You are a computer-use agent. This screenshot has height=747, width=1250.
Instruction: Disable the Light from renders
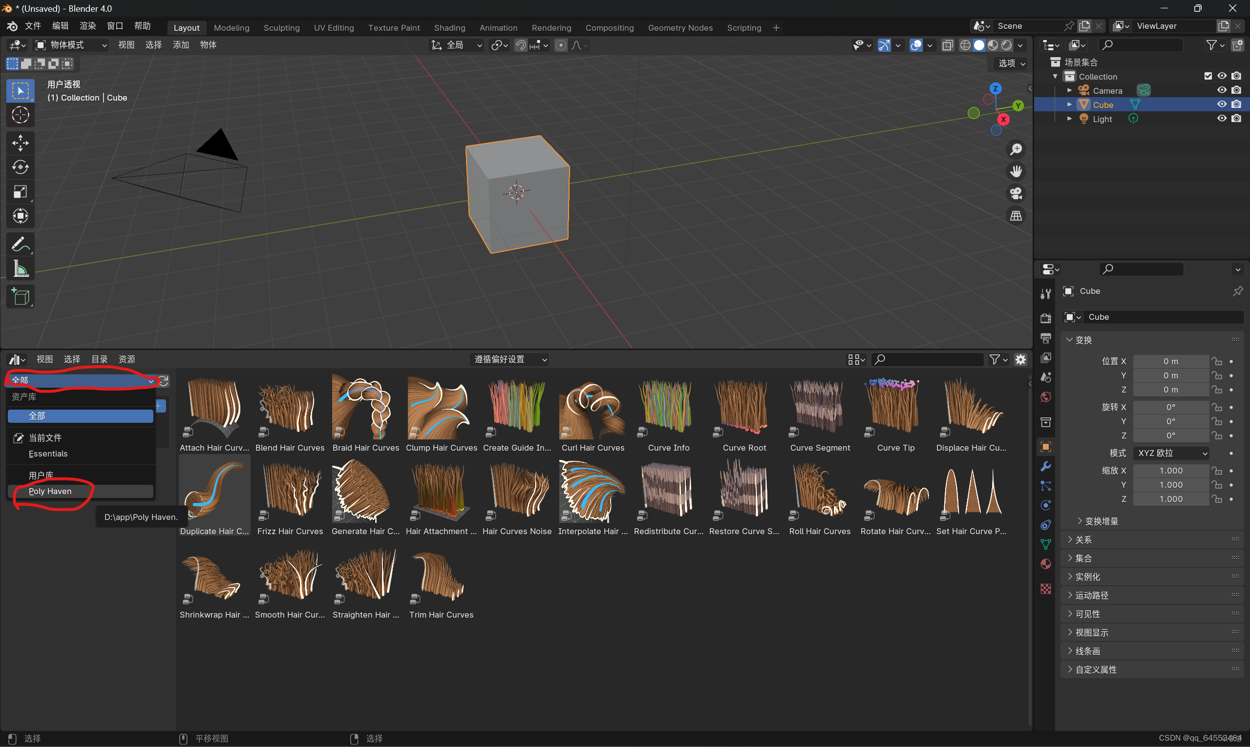[1236, 119]
